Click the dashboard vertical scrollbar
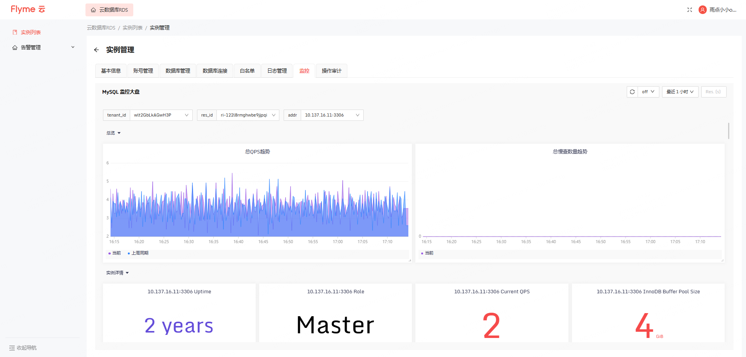Image resolution: width=746 pixels, height=357 pixels. [729, 131]
